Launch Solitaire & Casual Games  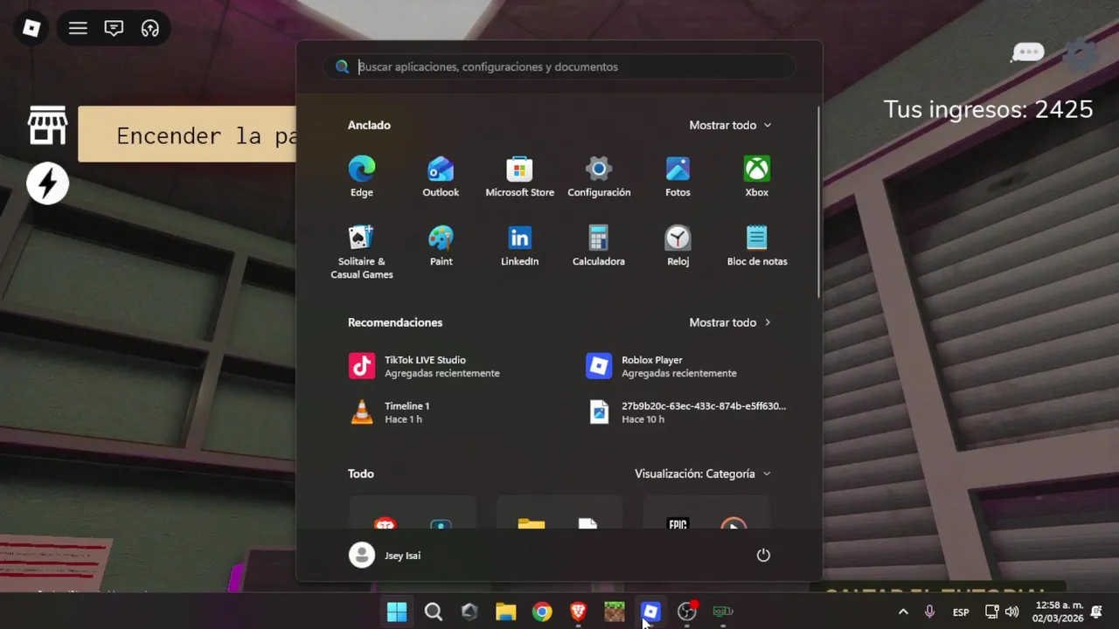(361, 252)
